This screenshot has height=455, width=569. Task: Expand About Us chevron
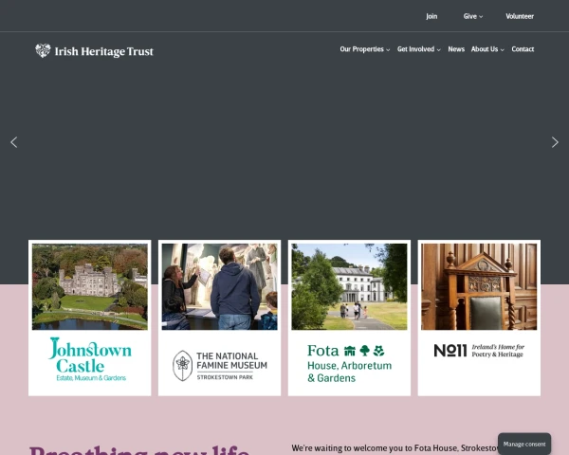coord(503,50)
